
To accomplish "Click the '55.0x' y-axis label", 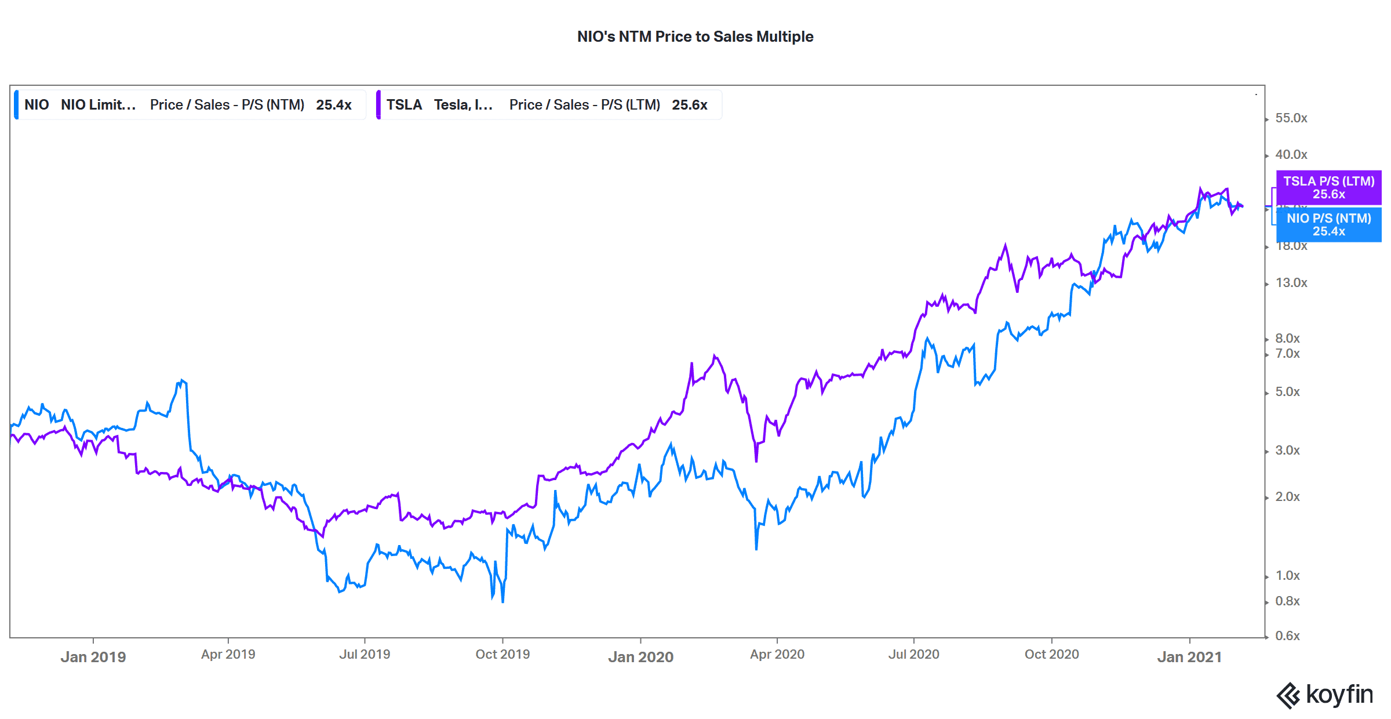I will pos(1291,118).
